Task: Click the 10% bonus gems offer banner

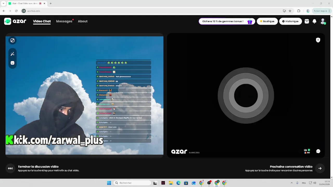Action: 227,21
